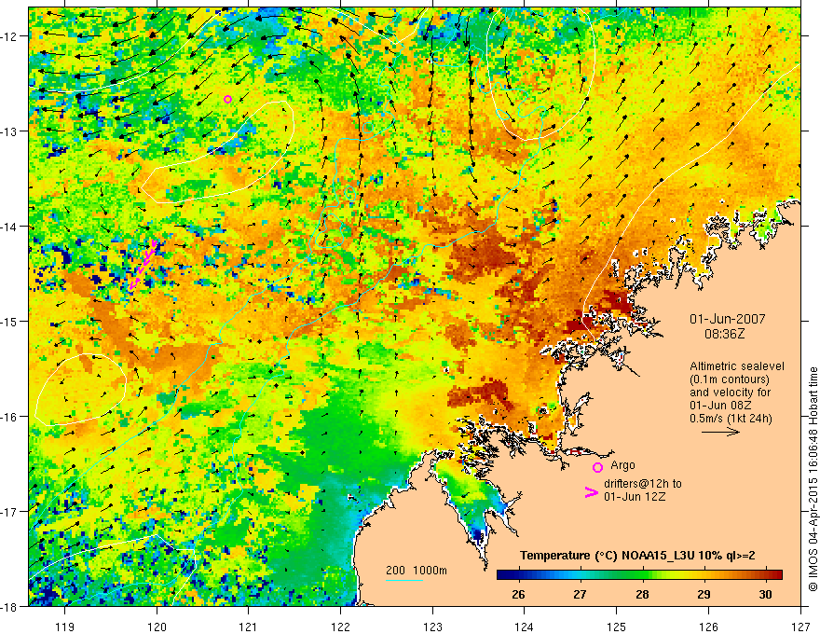The image size is (820, 634).
Task: Click the 'drifters@12h to' legend text
Action: (643, 484)
